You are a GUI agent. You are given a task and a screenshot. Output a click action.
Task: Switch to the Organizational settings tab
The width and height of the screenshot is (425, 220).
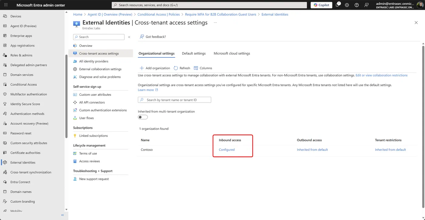click(157, 53)
